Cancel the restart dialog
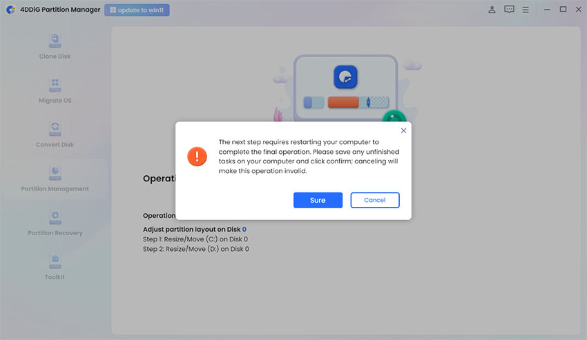The height and width of the screenshot is (340, 587). (375, 200)
